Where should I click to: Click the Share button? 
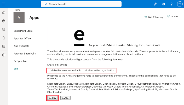pos(172,16)
